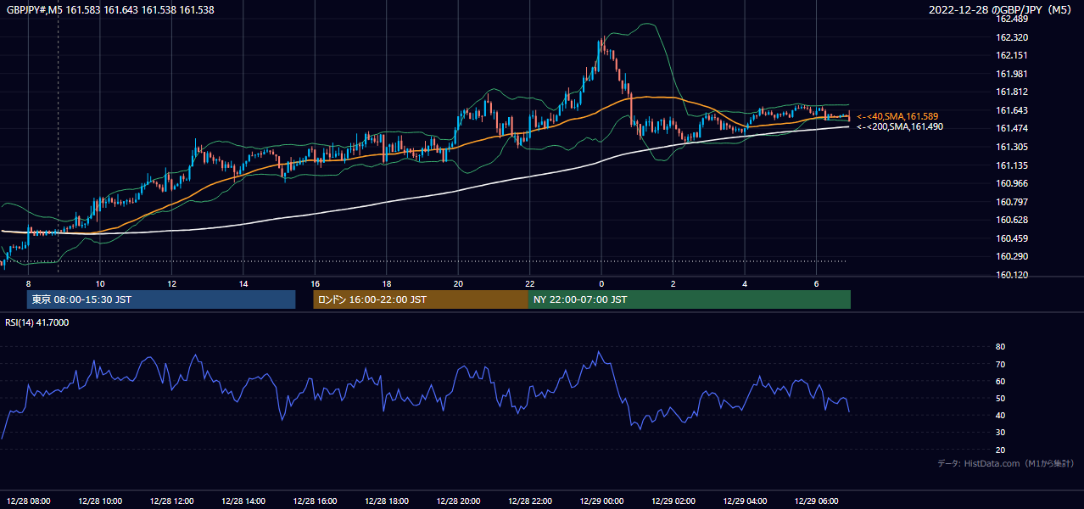Click the RSI axis level 50

[x=1000, y=398]
